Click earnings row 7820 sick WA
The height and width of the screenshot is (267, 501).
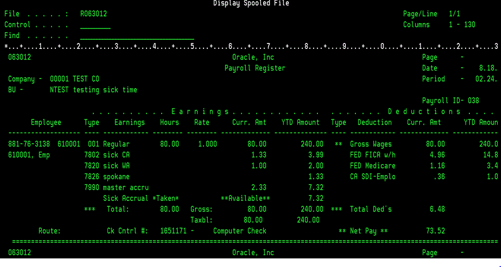[x=107, y=166]
